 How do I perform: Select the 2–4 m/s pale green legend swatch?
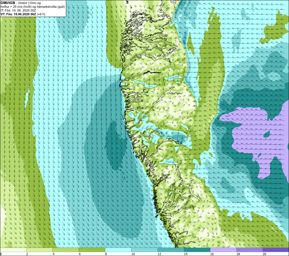click(39, 250)
